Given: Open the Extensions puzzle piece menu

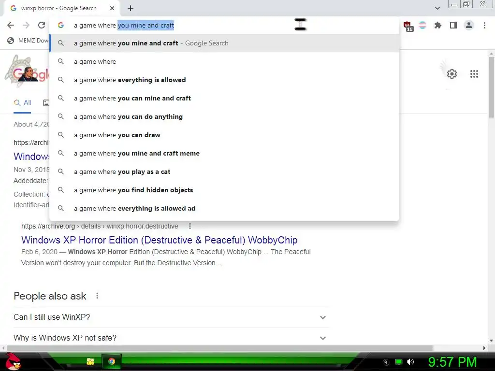Looking at the screenshot, I should 437,25.
